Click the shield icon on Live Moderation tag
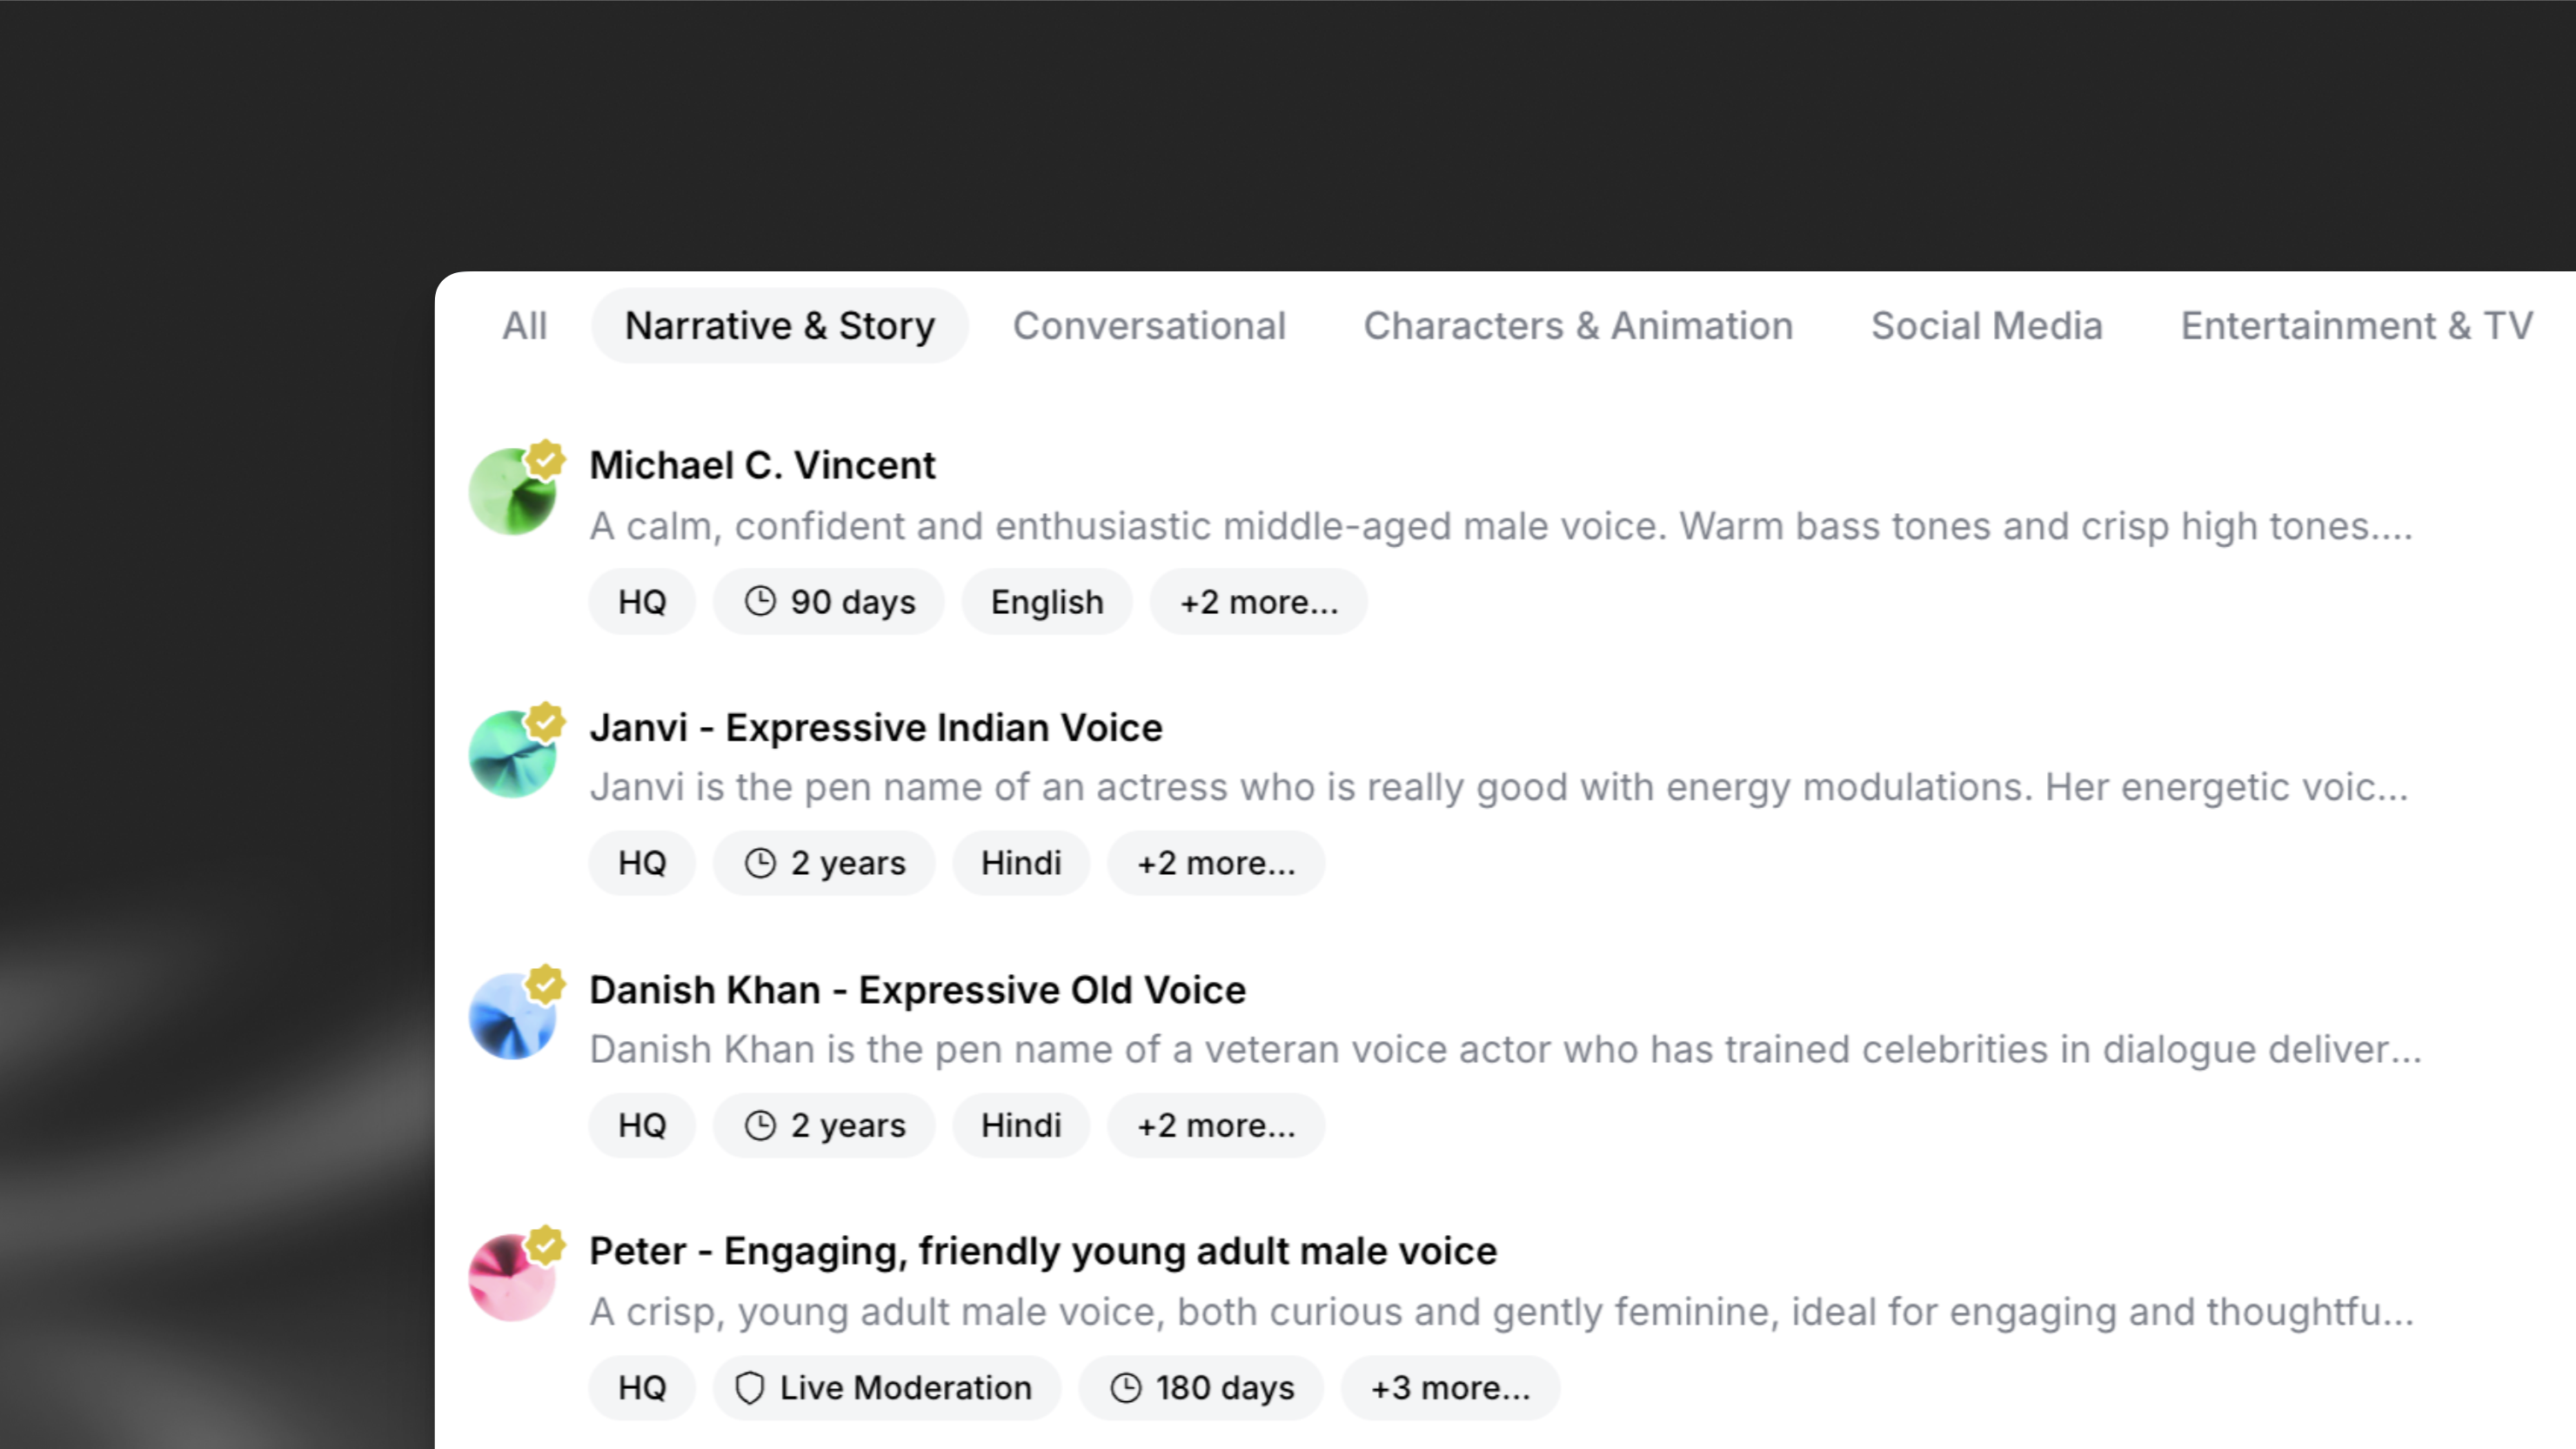This screenshot has height=1449, width=2576. point(751,1387)
